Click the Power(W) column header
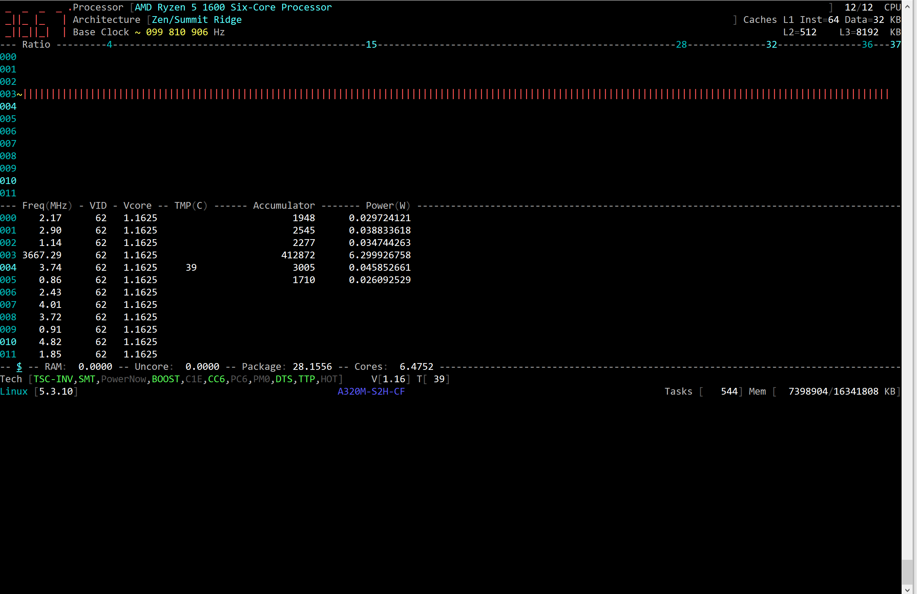This screenshot has height=594, width=917. (x=388, y=206)
